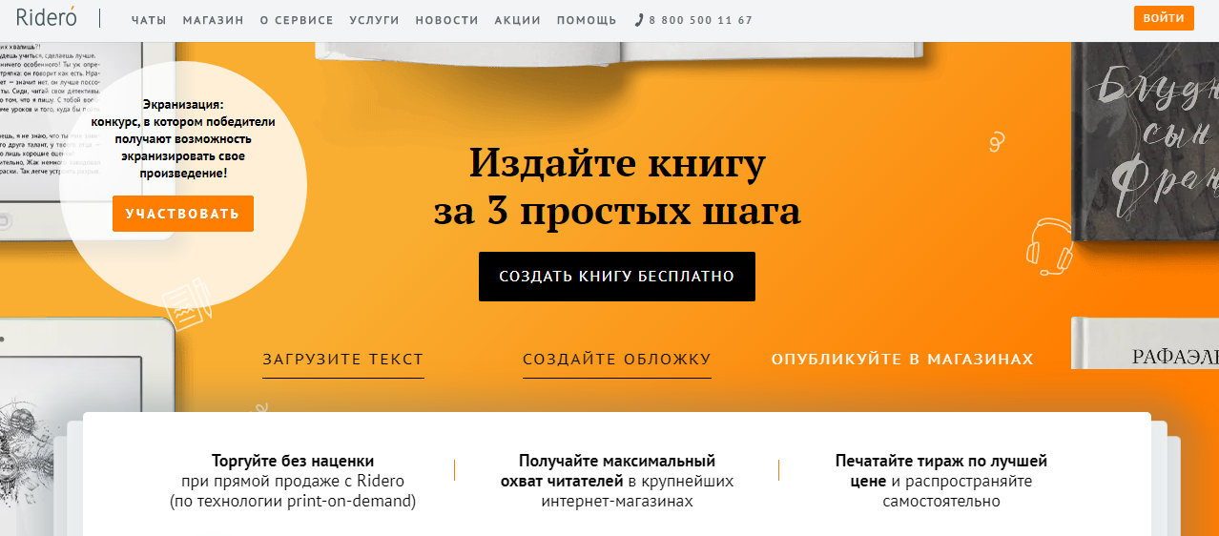Screen dimensions: 1219x536
Task: Click text Получайте максимальный охват читателей
Action: pos(617,471)
